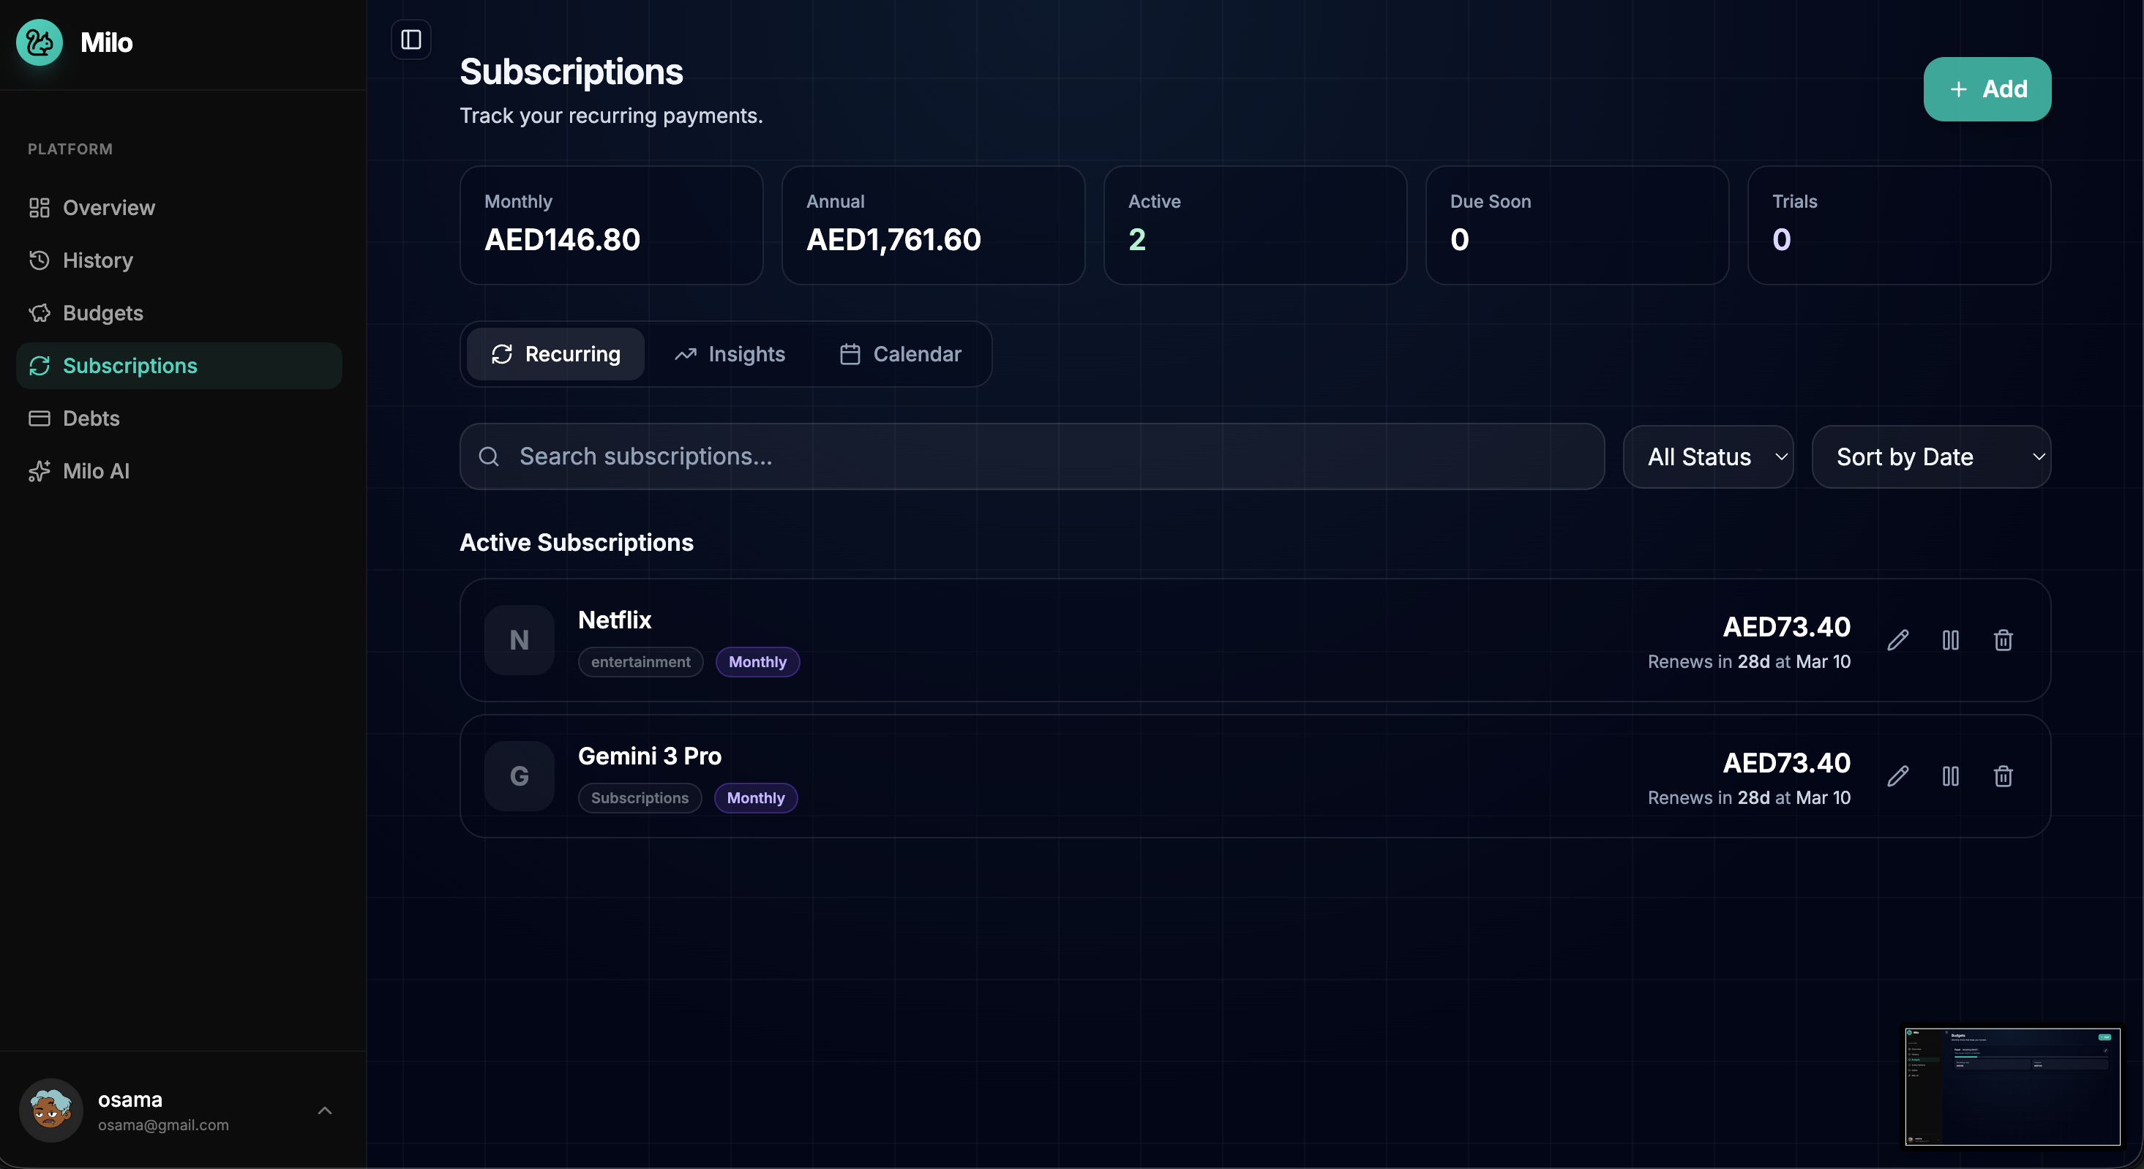The height and width of the screenshot is (1169, 2144).
Task: Go to History in the sidebar
Action: tap(97, 260)
